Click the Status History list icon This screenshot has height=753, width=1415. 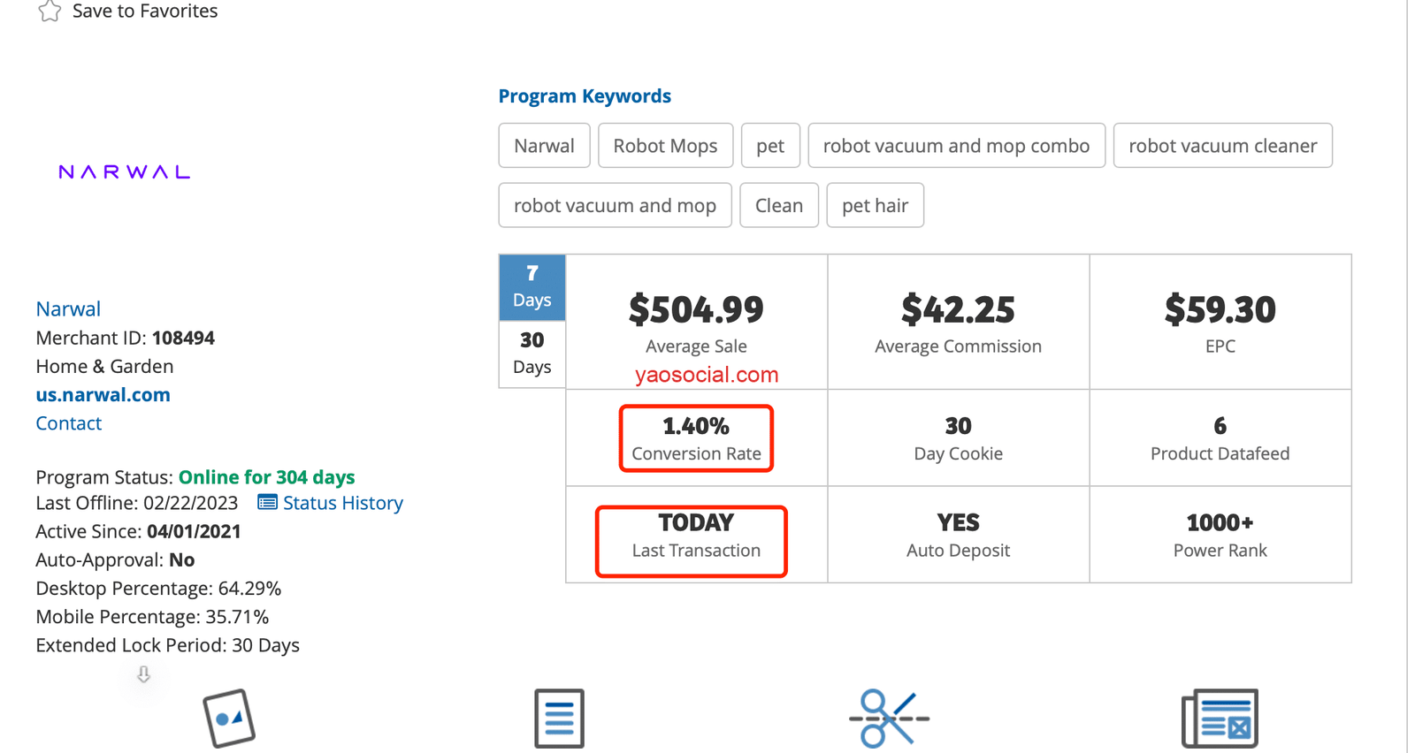click(x=267, y=503)
